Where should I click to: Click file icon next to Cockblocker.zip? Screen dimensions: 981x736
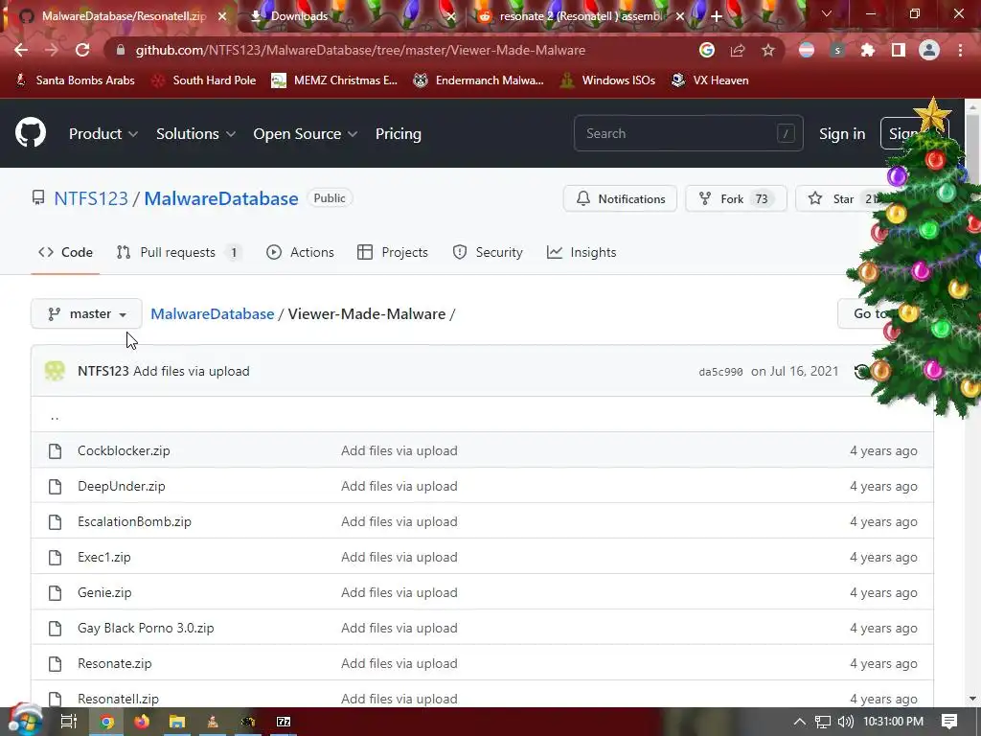55,450
